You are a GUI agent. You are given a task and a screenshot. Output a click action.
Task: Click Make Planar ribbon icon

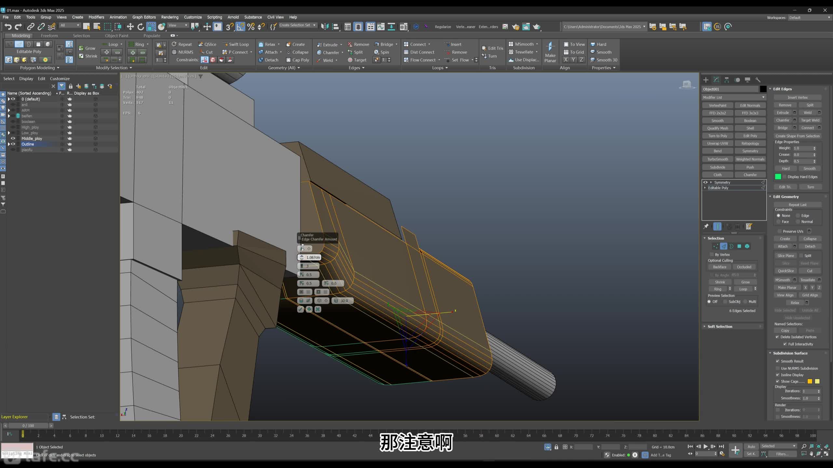coord(550,52)
